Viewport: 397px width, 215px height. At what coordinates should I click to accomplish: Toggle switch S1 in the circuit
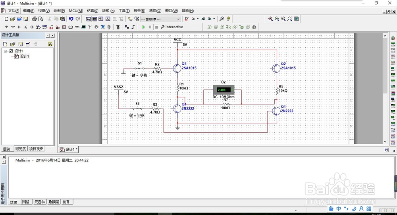139,68
